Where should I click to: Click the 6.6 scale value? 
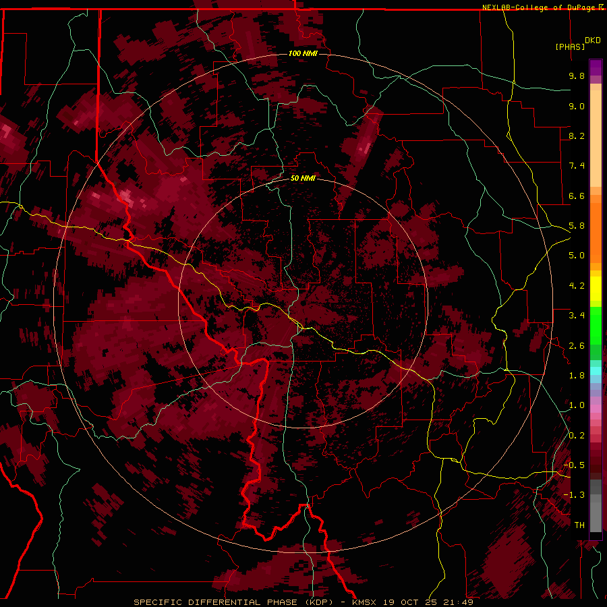tap(577, 196)
